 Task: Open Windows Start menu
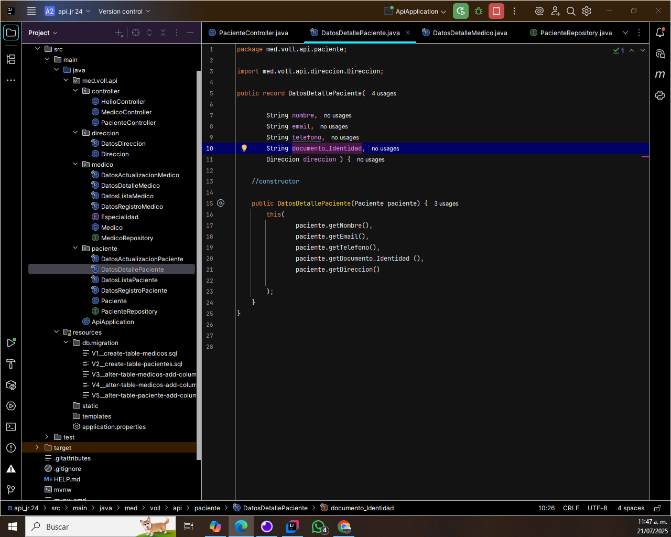coord(12,527)
